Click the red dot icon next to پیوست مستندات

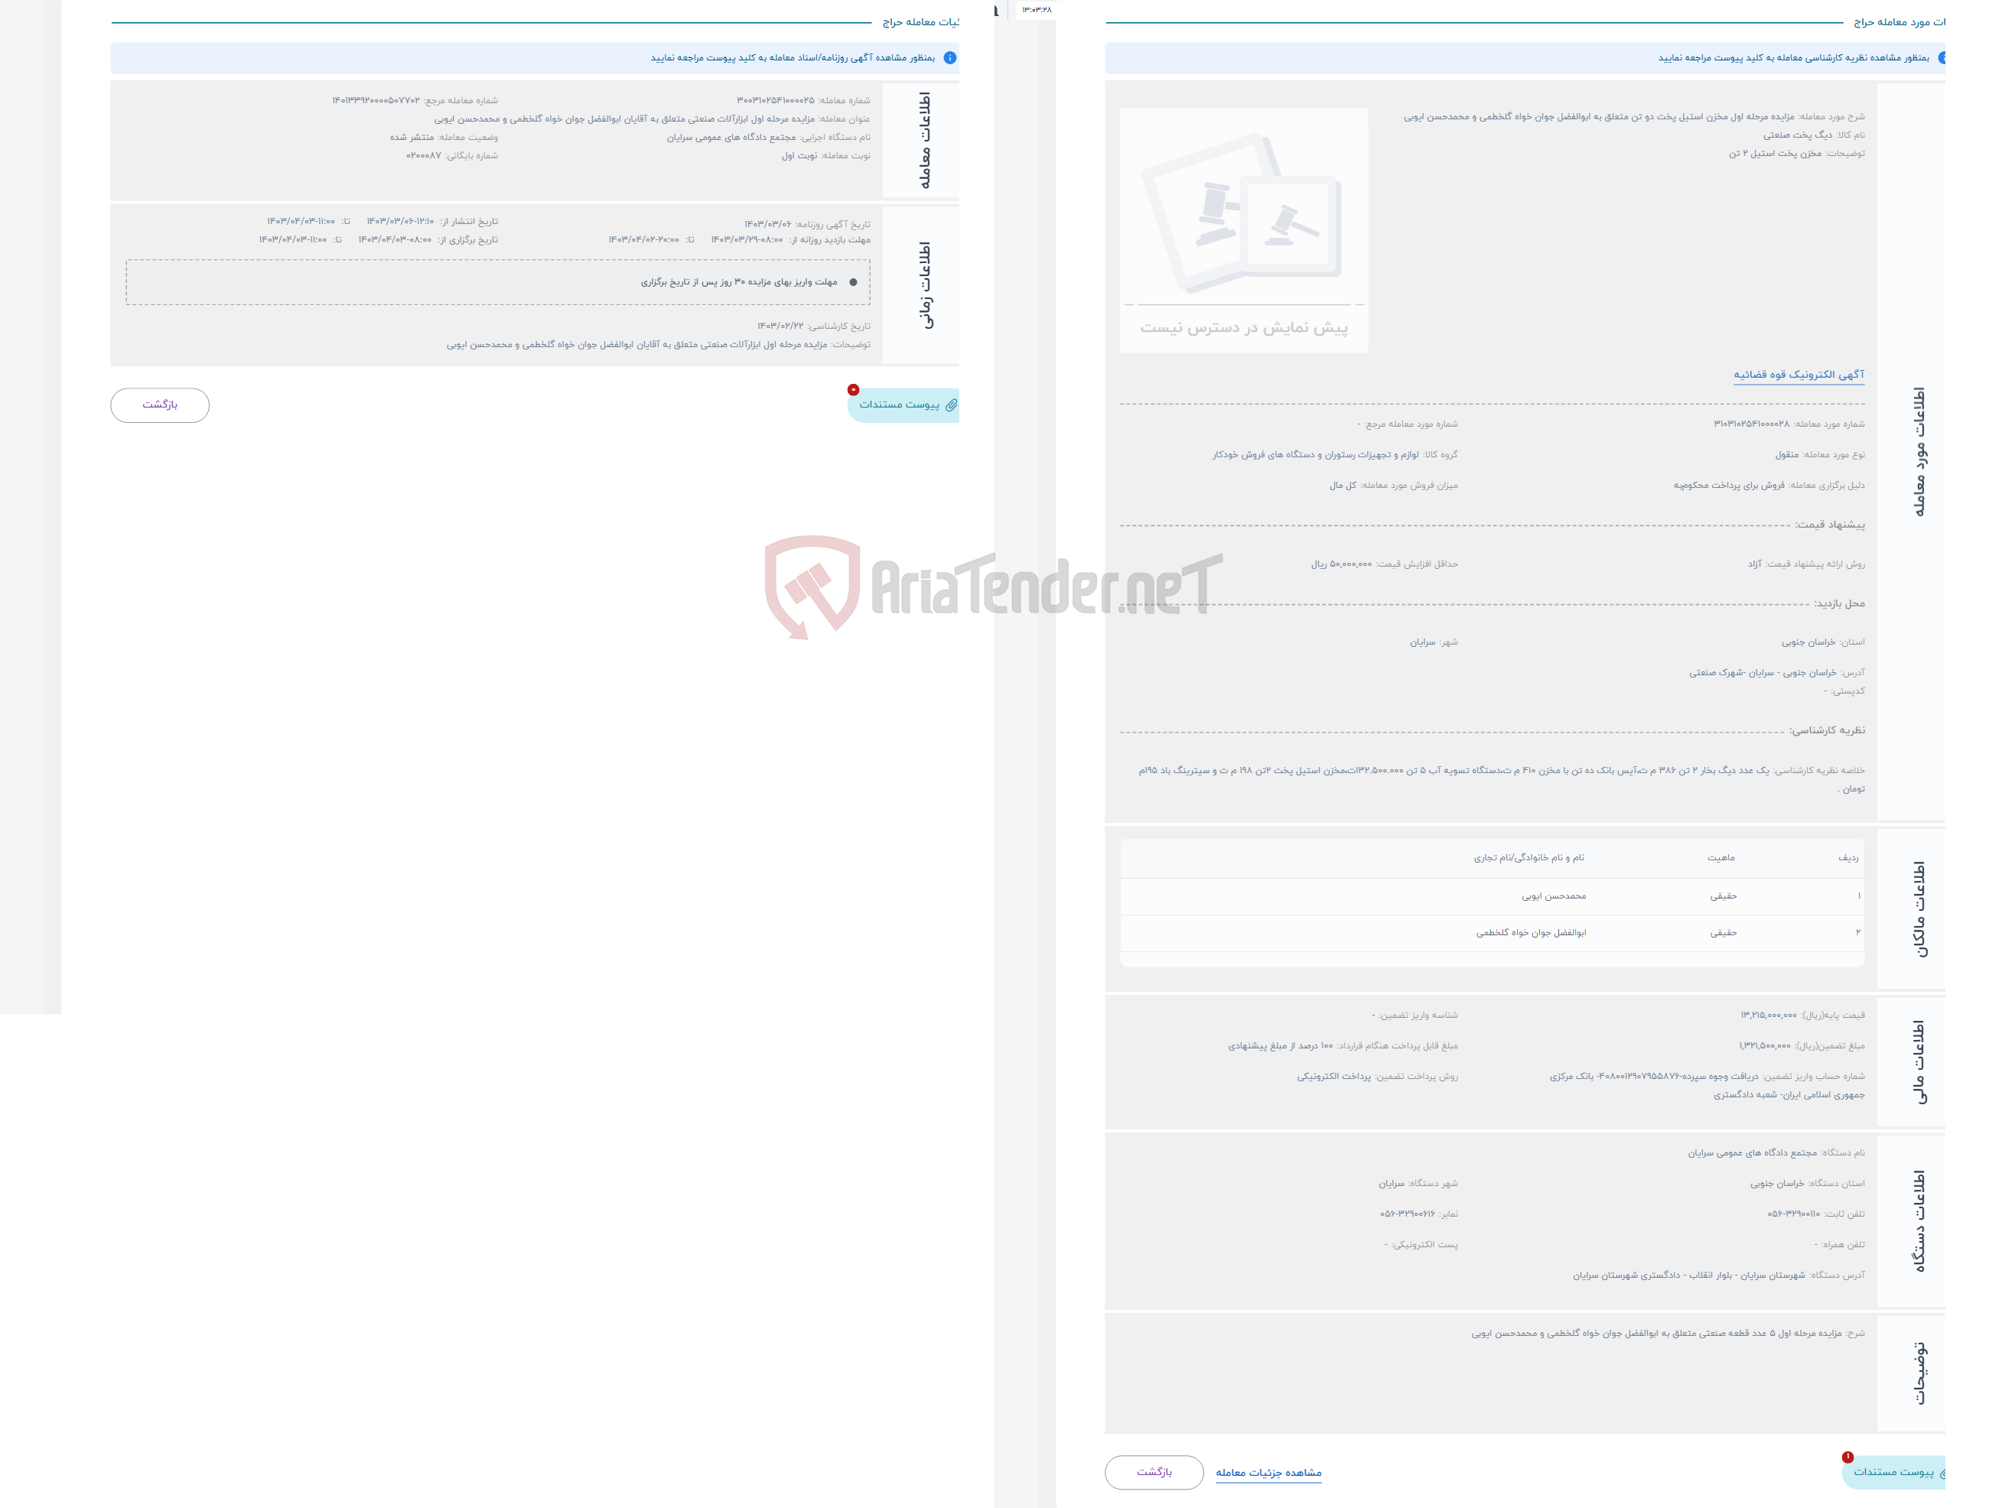853,388
